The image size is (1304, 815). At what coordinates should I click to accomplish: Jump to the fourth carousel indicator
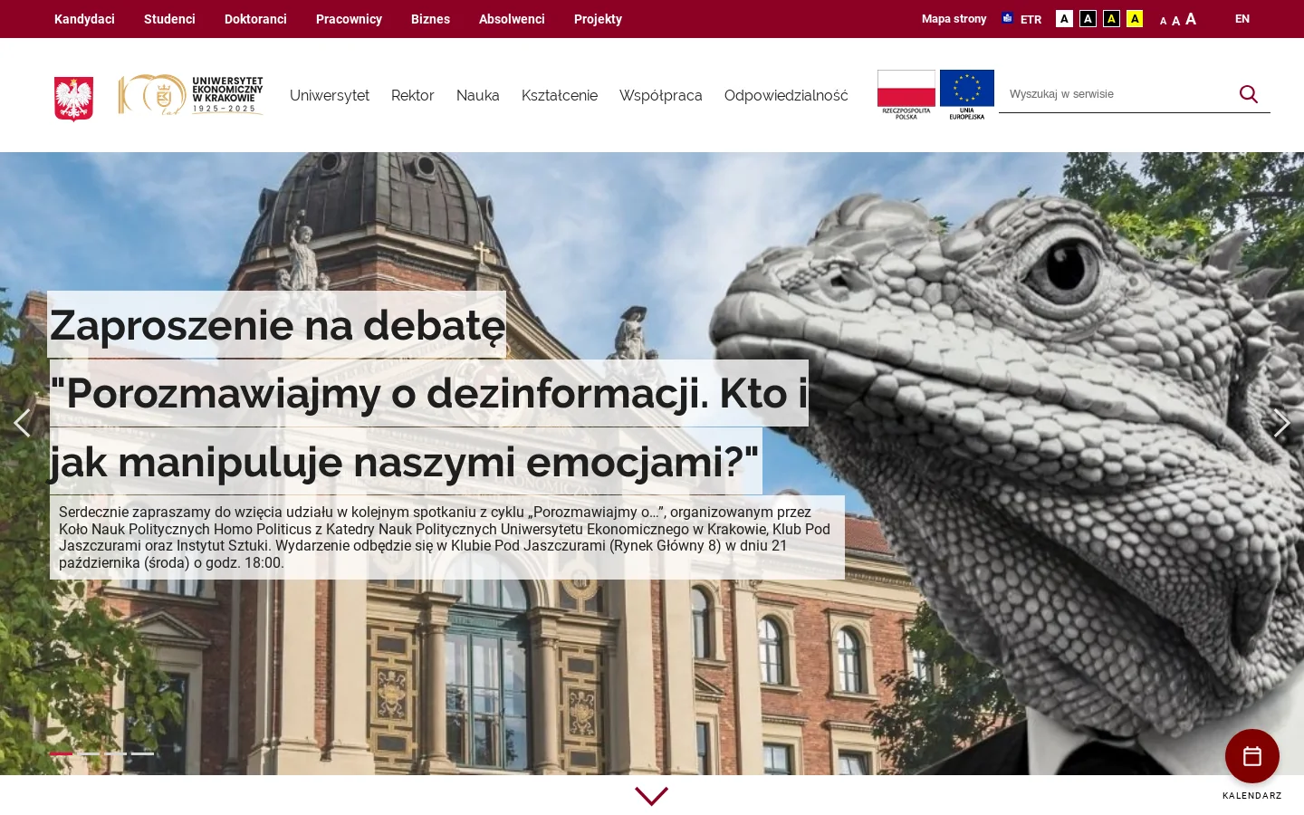point(142,753)
